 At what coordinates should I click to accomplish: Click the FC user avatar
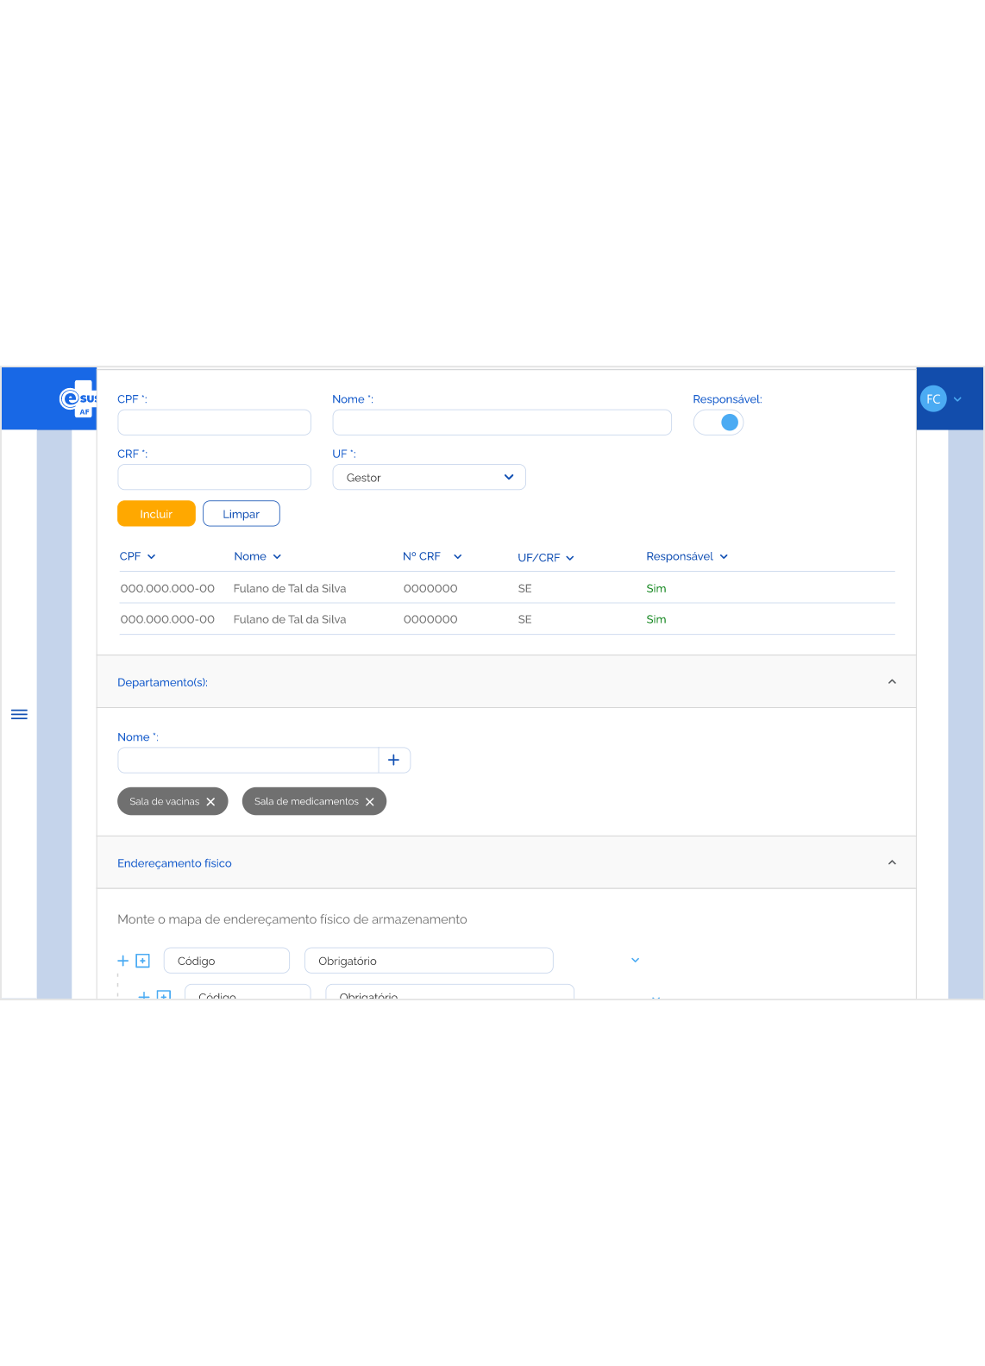932,399
